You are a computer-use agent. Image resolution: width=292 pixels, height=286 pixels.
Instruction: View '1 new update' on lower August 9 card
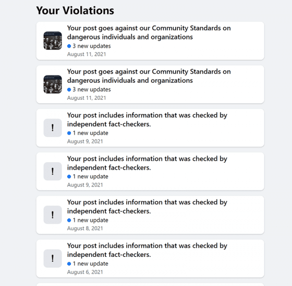point(91,176)
